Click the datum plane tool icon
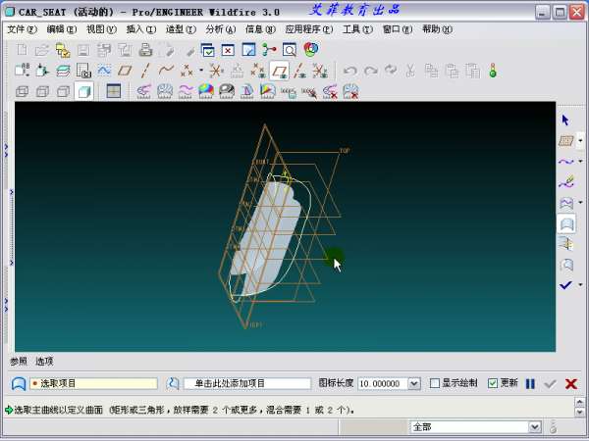This screenshot has width=589, height=441. tap(125, 71)
